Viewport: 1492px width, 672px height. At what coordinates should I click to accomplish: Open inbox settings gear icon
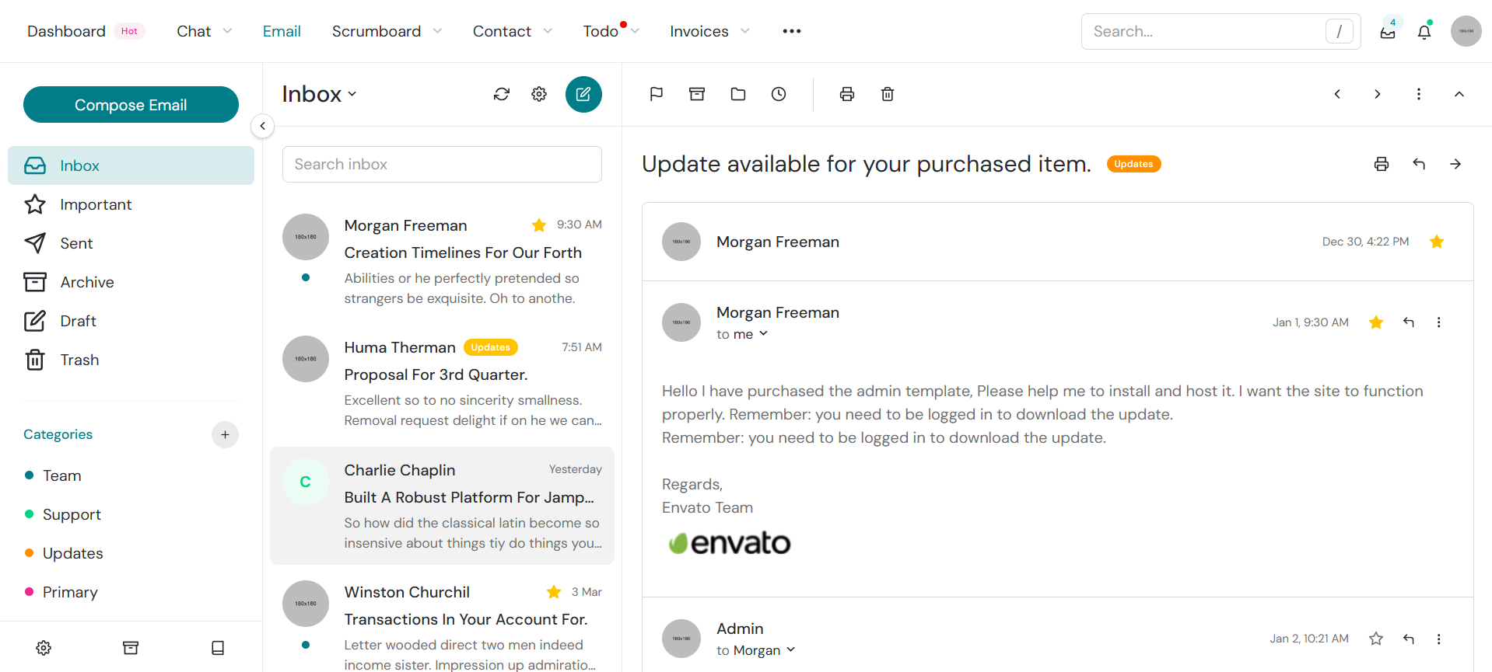[x=539, y=94]
